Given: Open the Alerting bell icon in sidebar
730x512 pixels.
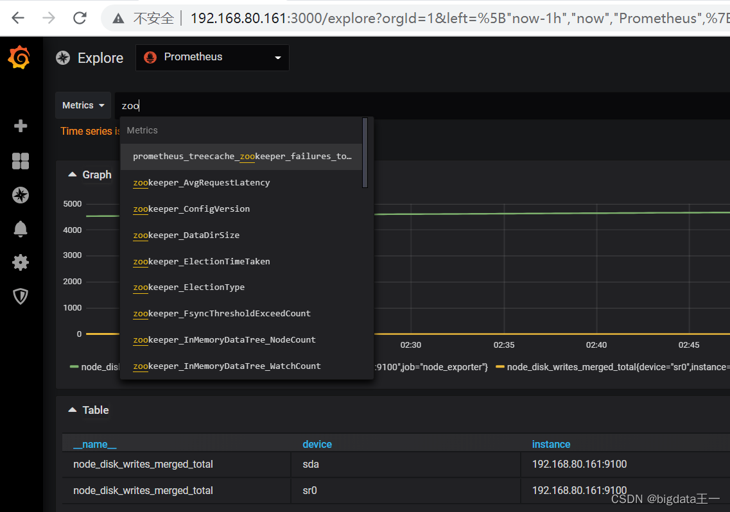Looking at the screenshot, I should 21,229.
